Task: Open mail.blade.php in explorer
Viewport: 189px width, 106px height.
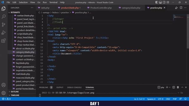Action: 23,74
